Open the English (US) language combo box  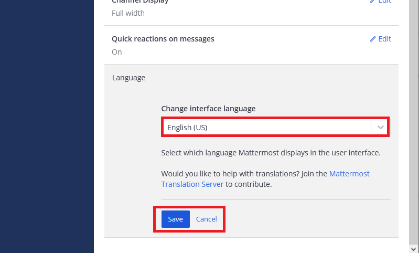[x=267, y=127]
